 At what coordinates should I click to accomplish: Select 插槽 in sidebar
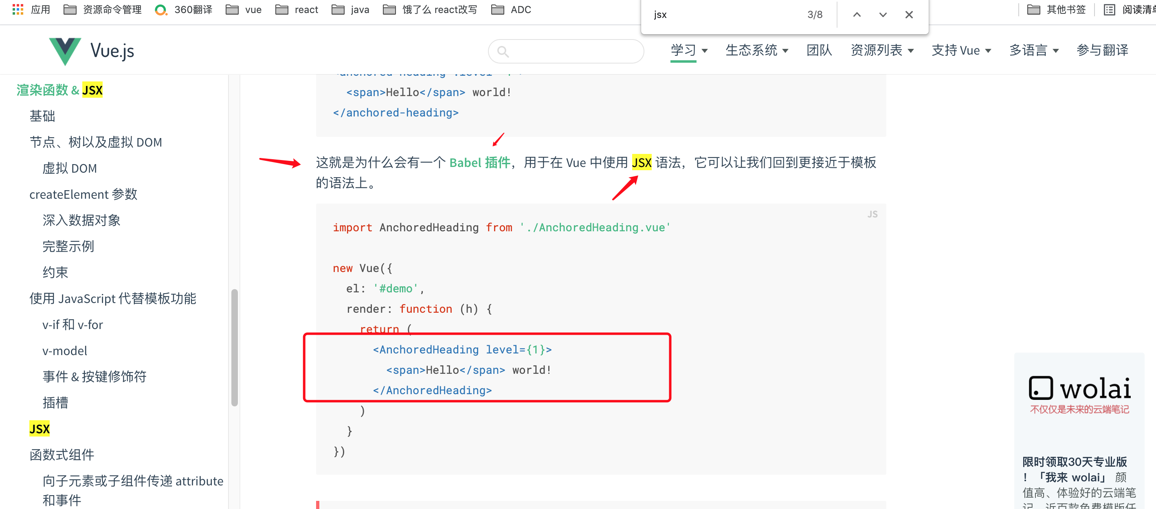(x=55, y=402)
